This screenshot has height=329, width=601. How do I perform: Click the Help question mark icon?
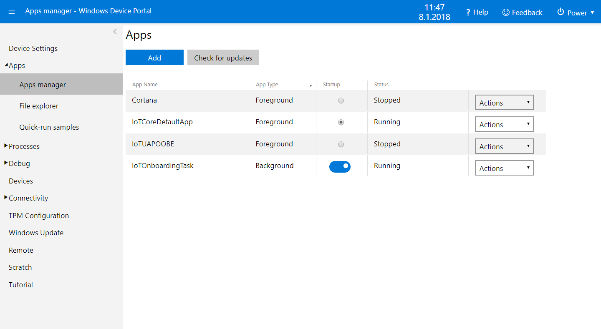(468, 13)
